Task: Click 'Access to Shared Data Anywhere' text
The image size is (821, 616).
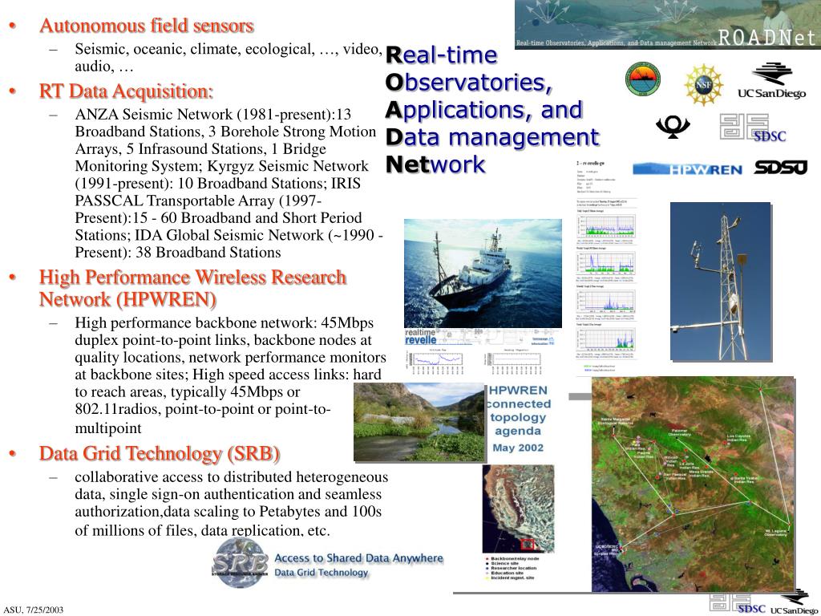Action: coord(358,558)
